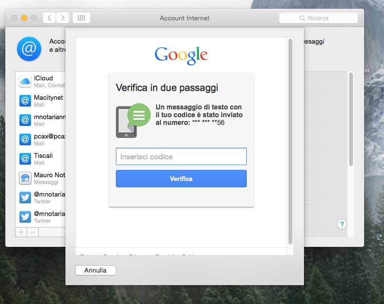This screenshot has height=304, width=384.
Task: Go back with the left arrow button
Action: (49, 18)
